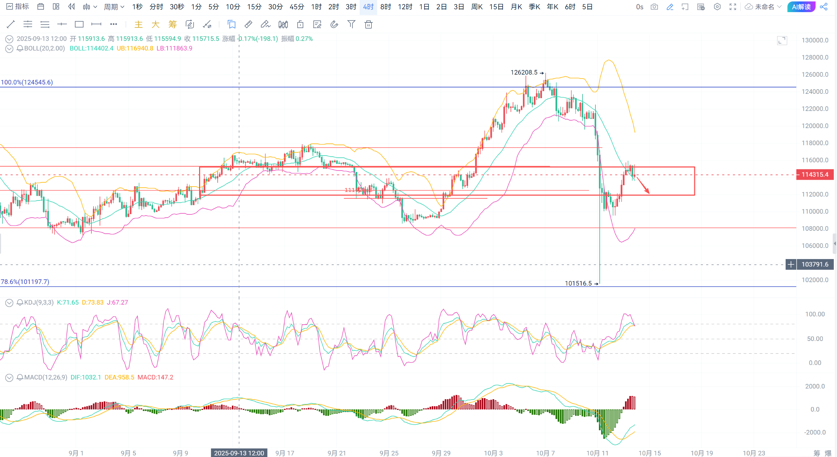The image size is (837, 457).
Task: Click the AI解读 button
Action: point(801,7)
